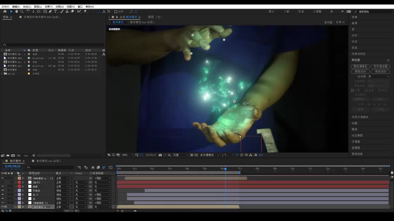
Task: Select the Type text tool
Action: 55,11
